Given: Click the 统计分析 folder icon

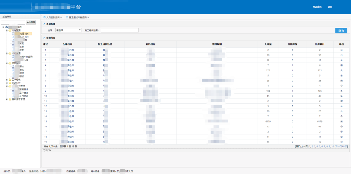Looking at the screenshot, I should point(10,83).
